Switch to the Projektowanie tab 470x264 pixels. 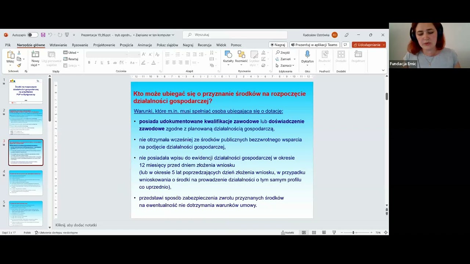104,45
